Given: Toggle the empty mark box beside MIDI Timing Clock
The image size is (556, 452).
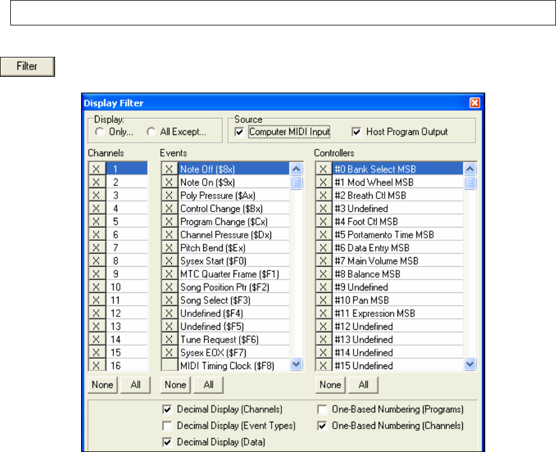Looking at the screenshot, I should [x=169, y=365].
